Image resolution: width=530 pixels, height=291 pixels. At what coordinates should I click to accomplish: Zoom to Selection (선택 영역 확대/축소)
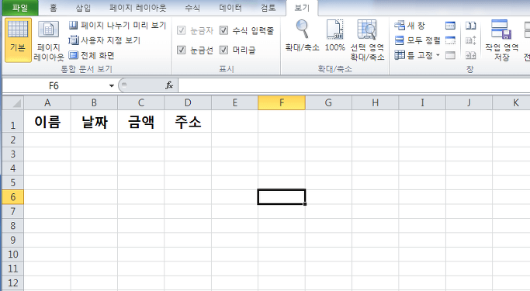click(x=367, y=40)
